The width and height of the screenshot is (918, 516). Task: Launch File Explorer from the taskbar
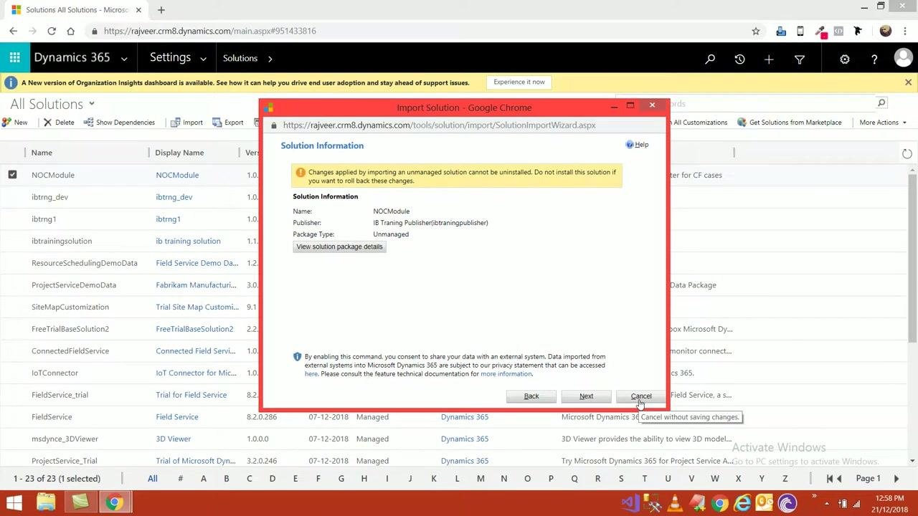(46, 503)
